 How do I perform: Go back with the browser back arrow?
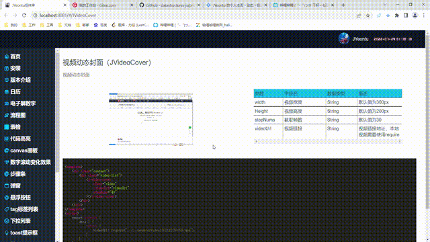tap(6, 15)
